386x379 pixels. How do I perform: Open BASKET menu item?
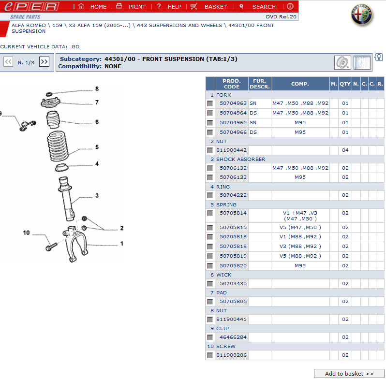[x=216, y=7]
